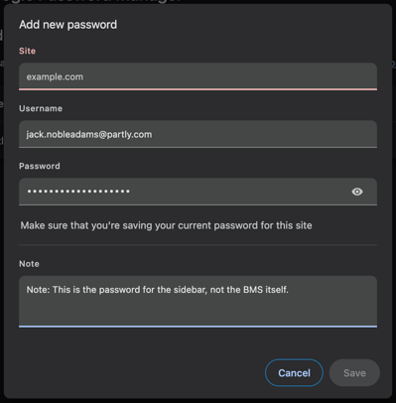This screenshot has width=396, height=403.
Task: Focus the Username input field
Action: (x=198, y=134)
